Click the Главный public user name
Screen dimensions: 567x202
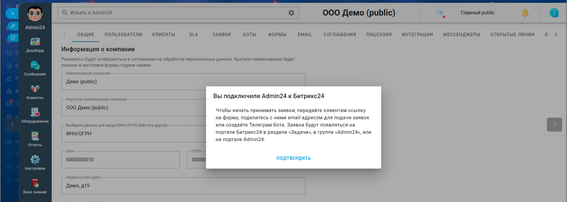point(478,13)
